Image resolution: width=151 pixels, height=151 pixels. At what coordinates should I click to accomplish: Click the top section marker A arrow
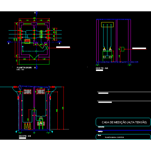tap(37, 13)
